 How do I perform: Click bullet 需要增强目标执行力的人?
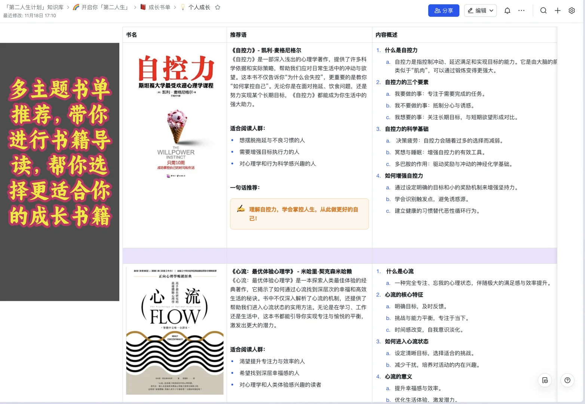click(269, 151)
